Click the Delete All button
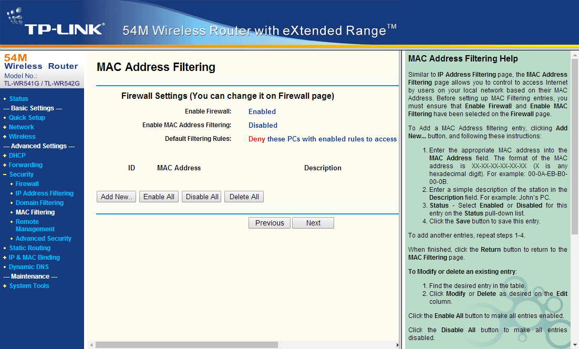Image resolution: width=579 pixels, height=349 pixels. [244, 197]
